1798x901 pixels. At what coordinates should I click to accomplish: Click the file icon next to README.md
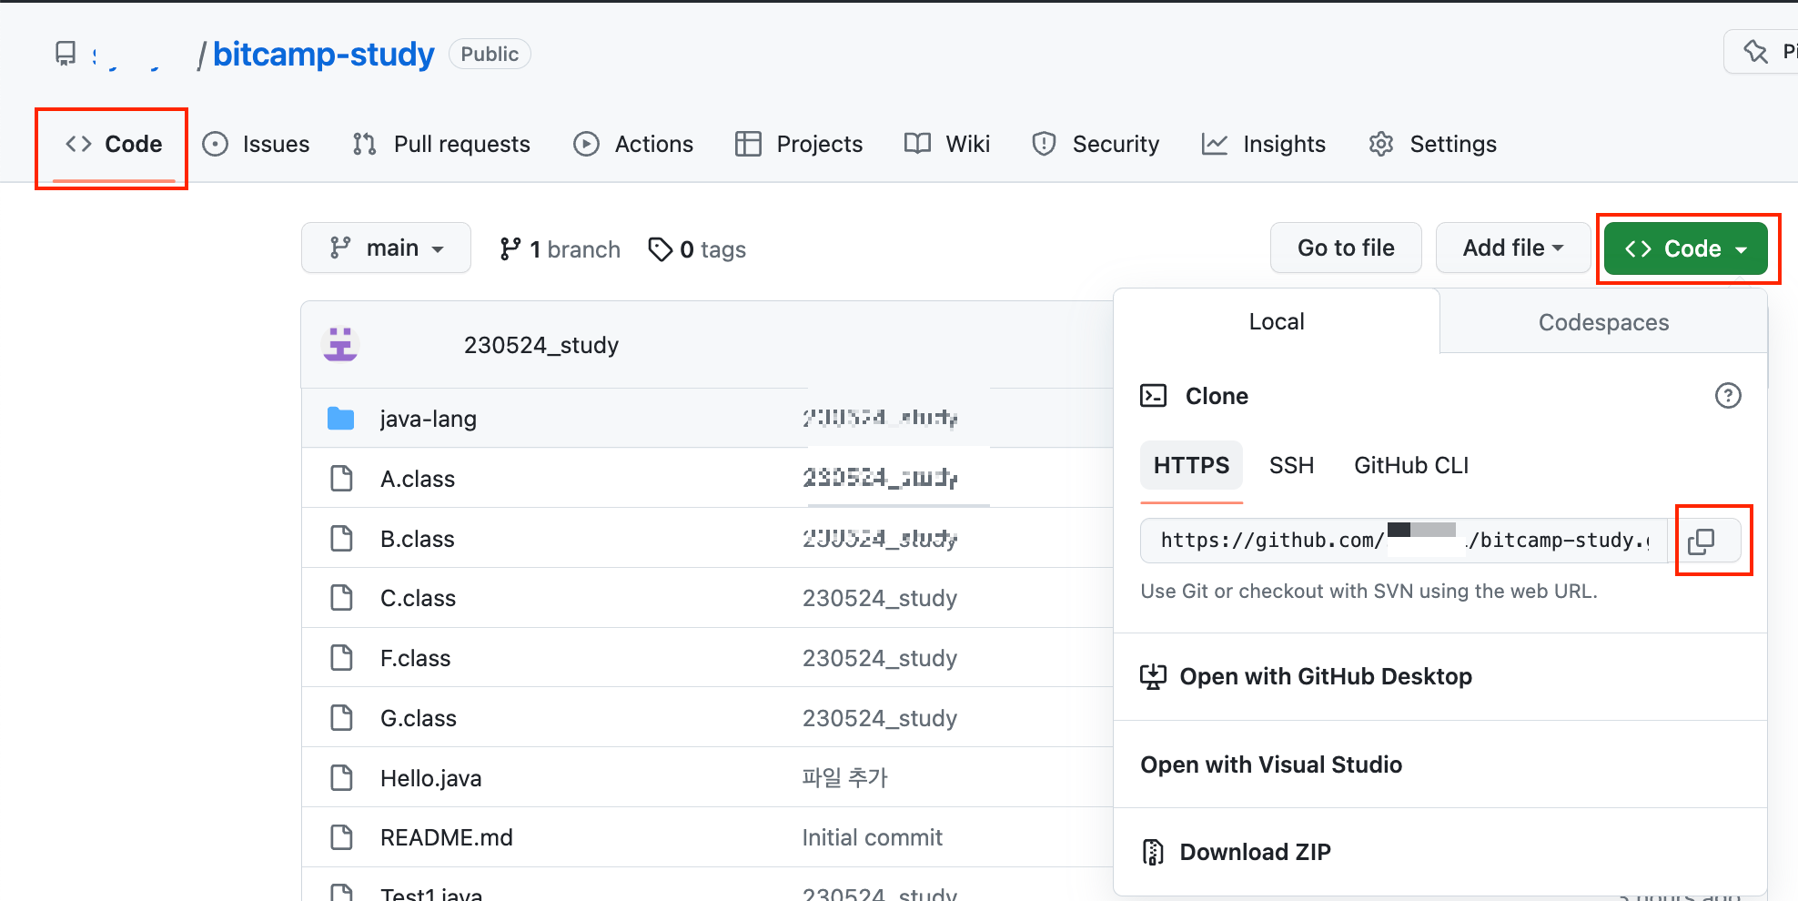[x=341, y=836]
